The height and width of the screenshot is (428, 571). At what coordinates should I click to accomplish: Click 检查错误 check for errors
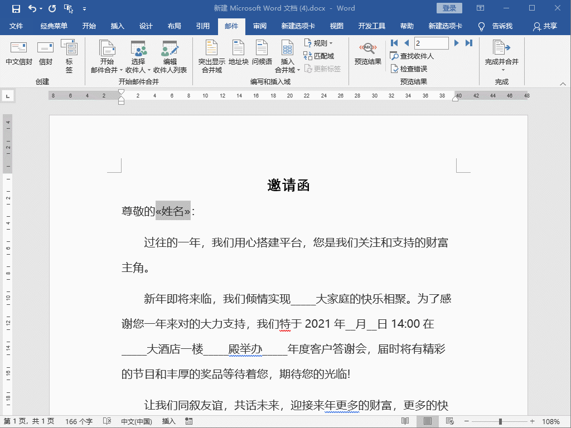click(x=409, y=69)
